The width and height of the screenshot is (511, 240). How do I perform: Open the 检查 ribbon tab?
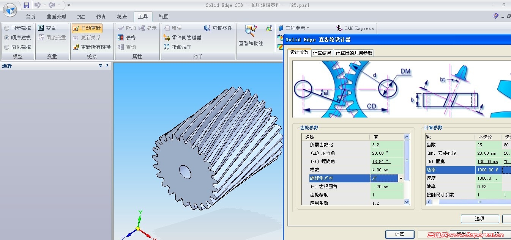[x=122, y=17]
